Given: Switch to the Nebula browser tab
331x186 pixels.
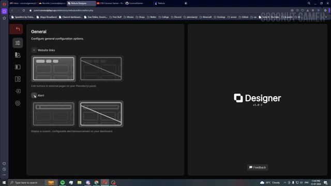Looking at the screenshot, I should (x=168, y=4).
